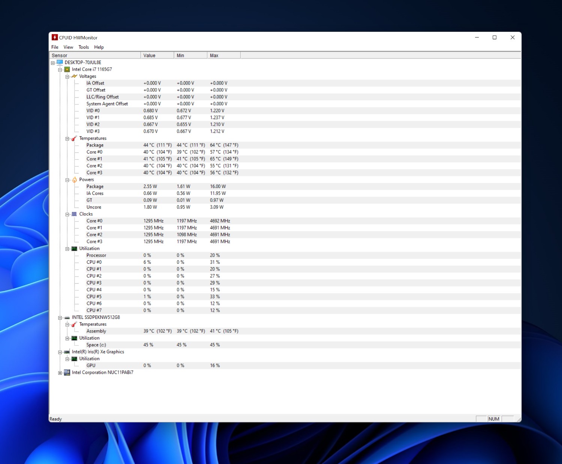The height and width of the screenshot is (464, 562).
Task: Click the Sensor column header
Action: (x=95, y=55)
